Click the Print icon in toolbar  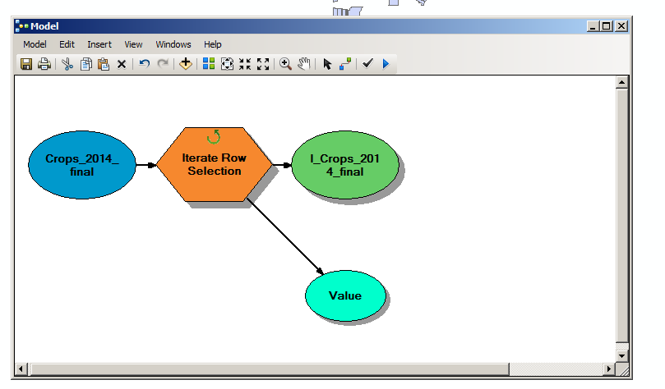click(x=44, y=64)
